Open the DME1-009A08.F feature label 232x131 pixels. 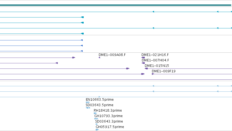[x=112, y=55]
